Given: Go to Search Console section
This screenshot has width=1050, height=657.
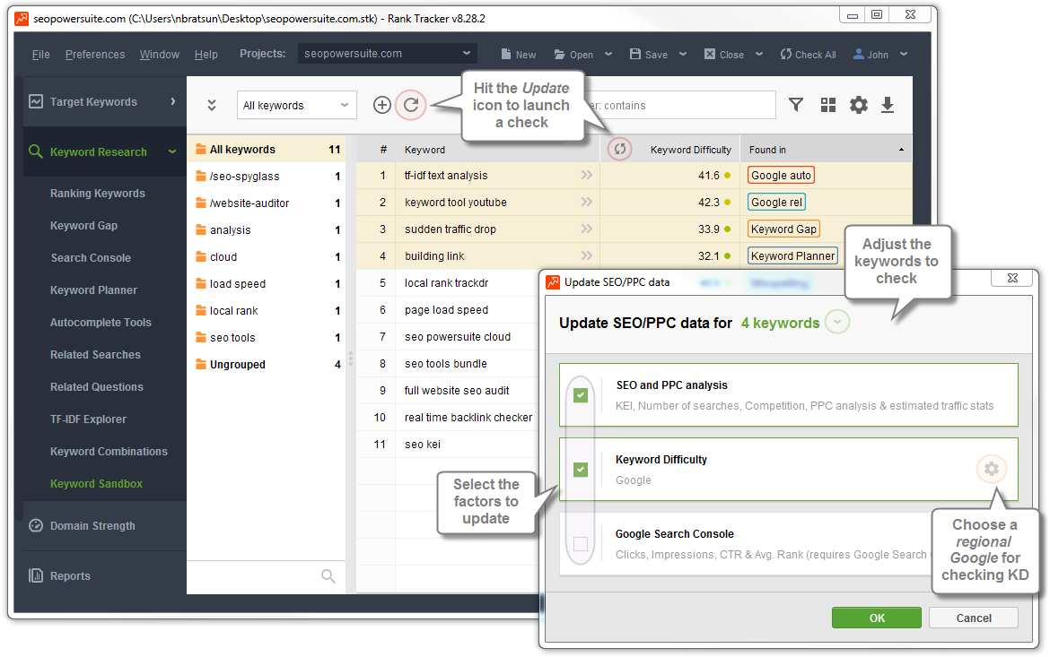Looking at the screenshot, I should point(91,257).
